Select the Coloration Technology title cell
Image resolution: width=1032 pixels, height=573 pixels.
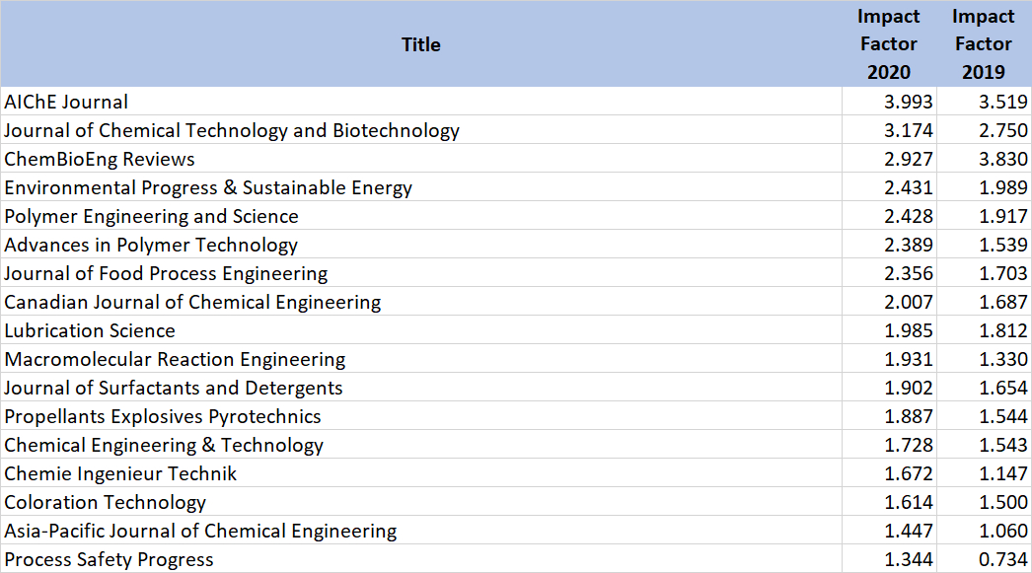[x=106, y=502]
